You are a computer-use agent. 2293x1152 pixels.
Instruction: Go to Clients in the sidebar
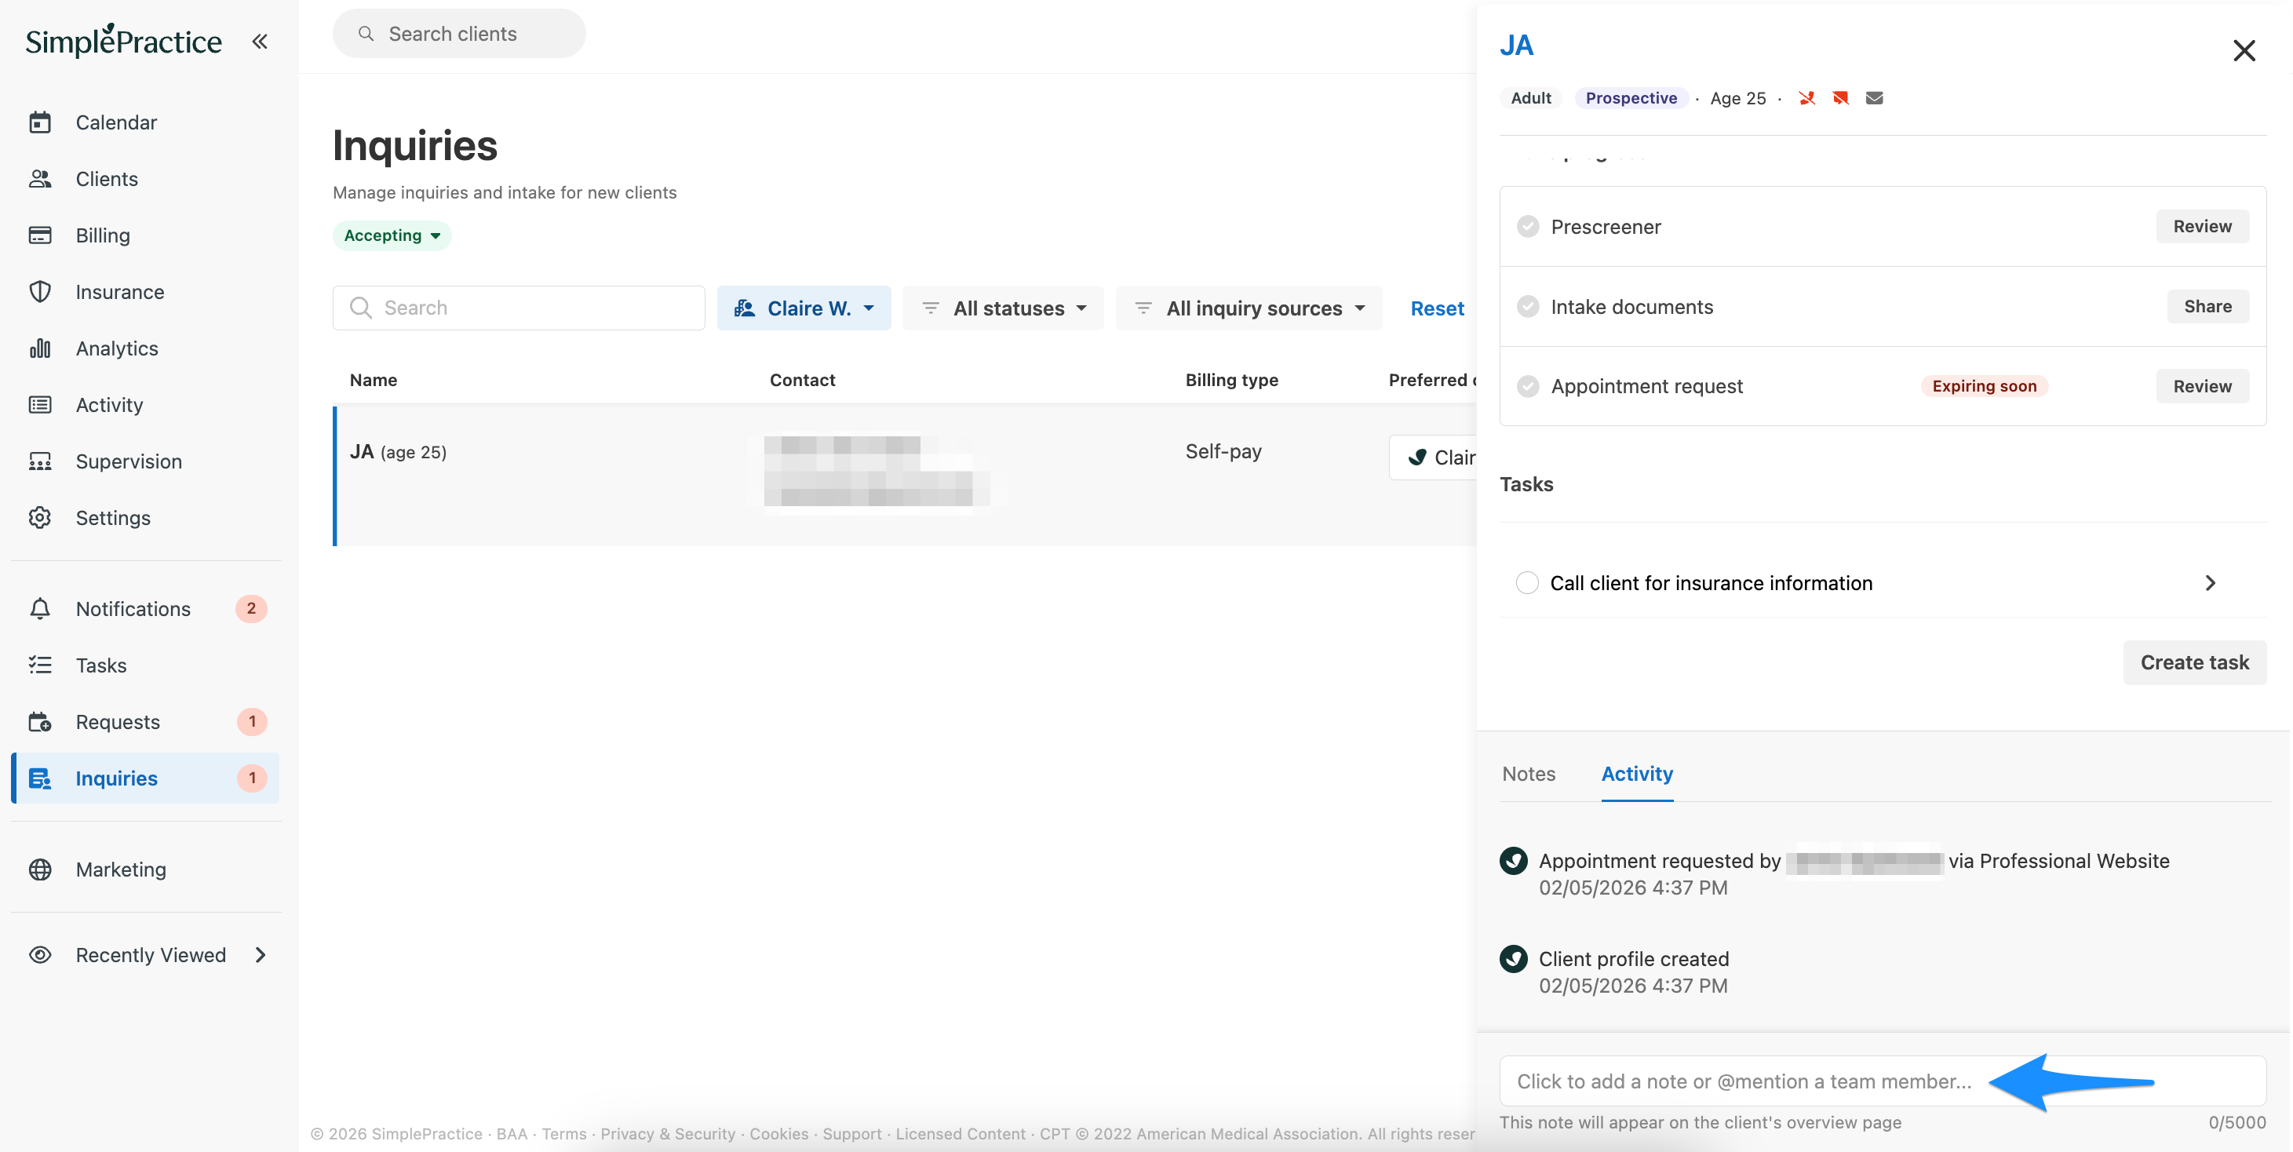tap(106, 178)
